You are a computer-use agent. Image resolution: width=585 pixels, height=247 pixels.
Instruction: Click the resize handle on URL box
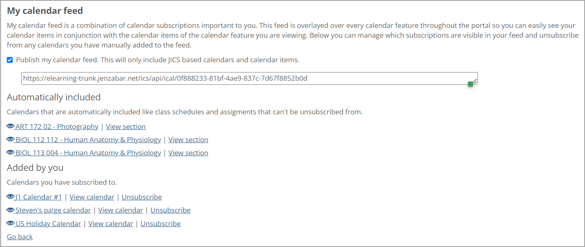[x=475, y=82]
